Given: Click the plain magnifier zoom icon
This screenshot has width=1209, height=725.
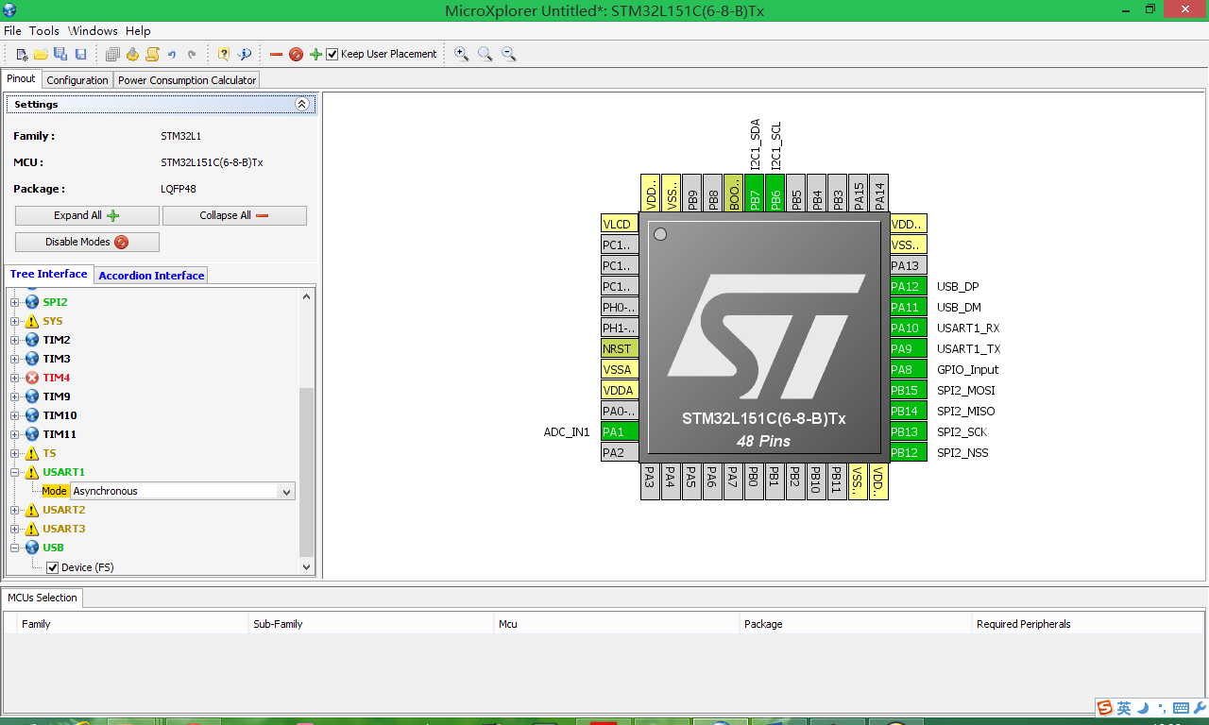Looking at the screenshot, I should click(x=485, y=55).
